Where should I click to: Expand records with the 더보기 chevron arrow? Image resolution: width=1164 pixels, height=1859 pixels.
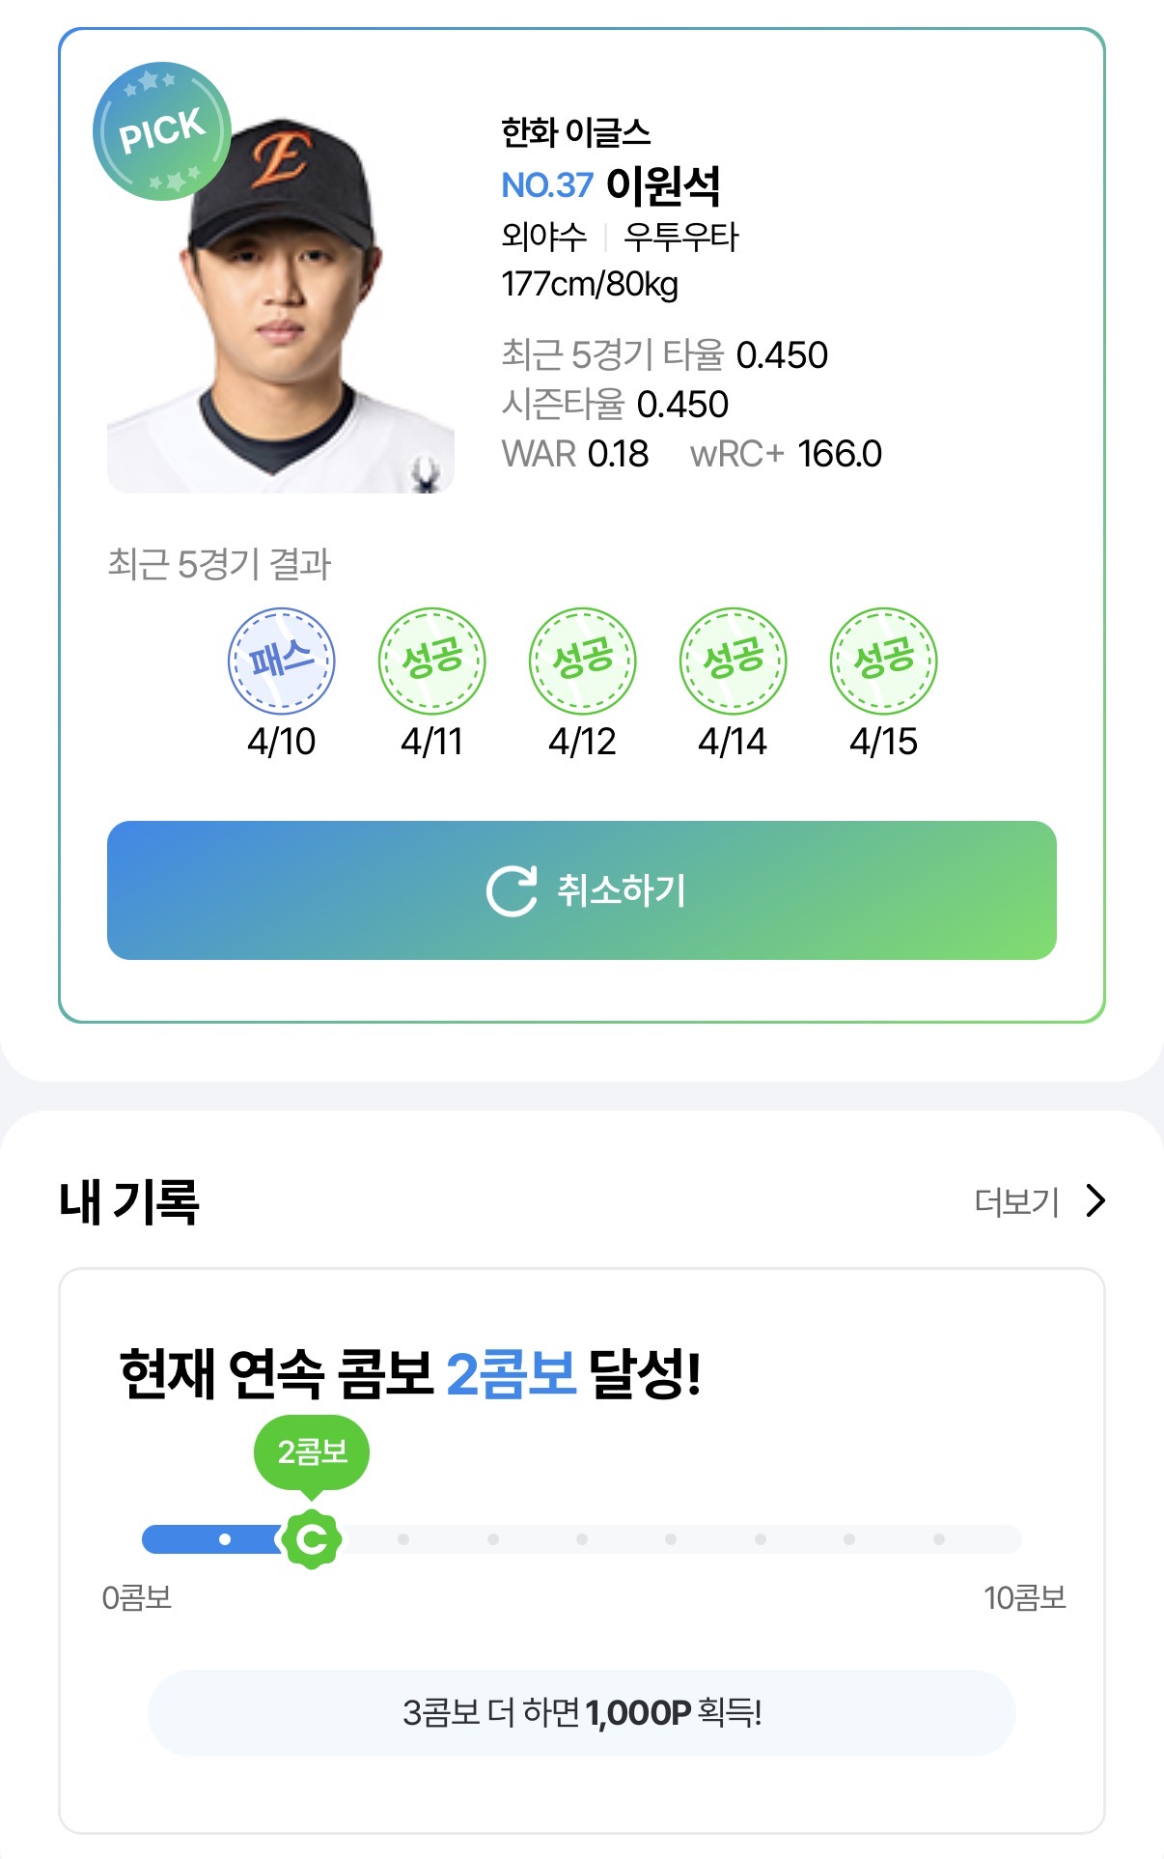[1095, 1200]
